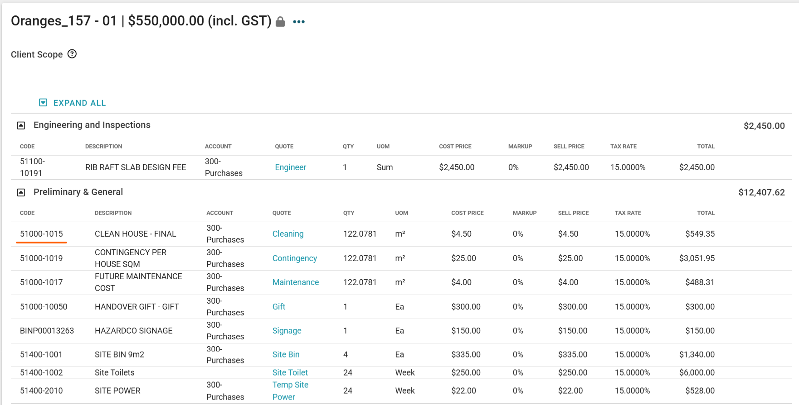Click the $25.00 cost price for Contingency
This screenshot has height=405, width=799.
[x=463, y=258]
